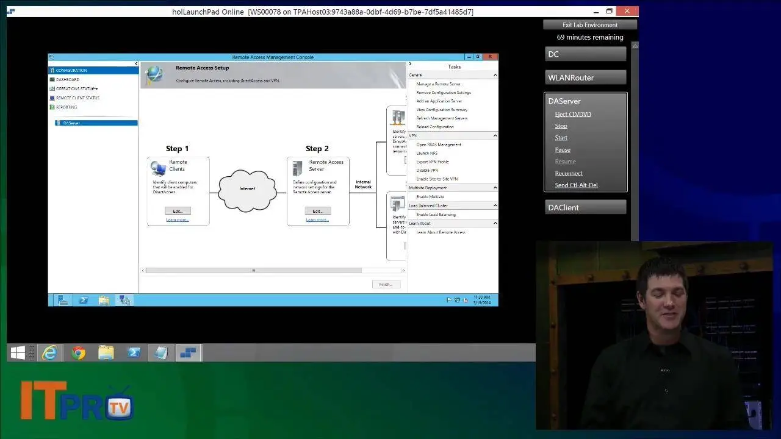Click Enable Load Balancing task
The width and height of the screenshot is (781, 439).
[x=436, y=214]
